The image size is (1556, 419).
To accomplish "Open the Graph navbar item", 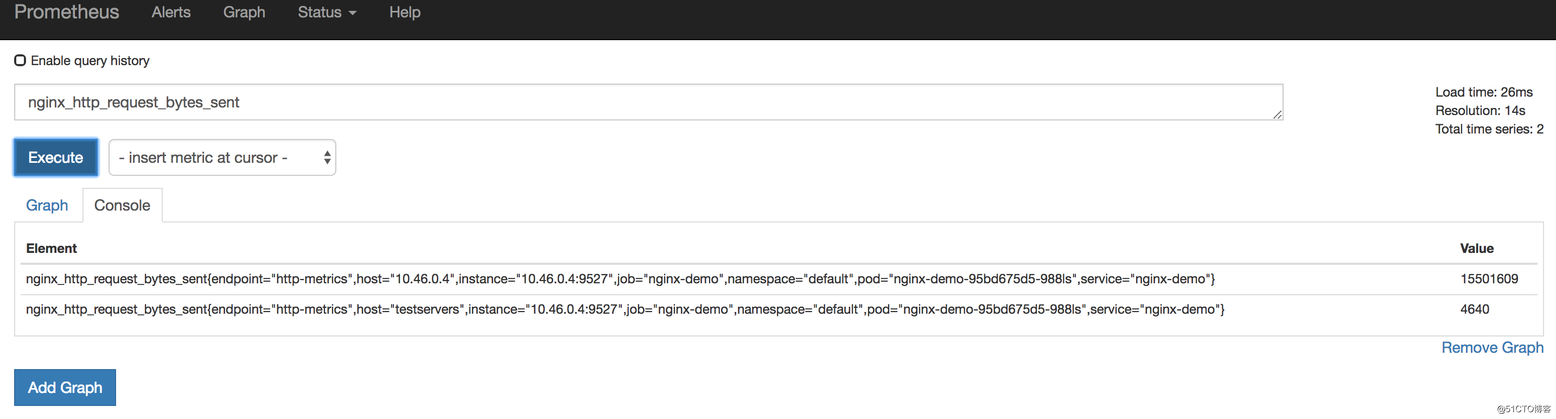I will tap(244, 12).
